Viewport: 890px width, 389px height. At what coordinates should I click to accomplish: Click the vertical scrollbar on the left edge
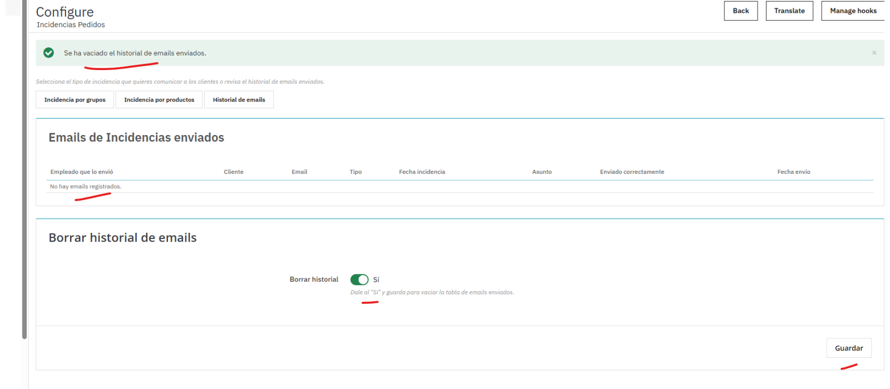[24, 167]
